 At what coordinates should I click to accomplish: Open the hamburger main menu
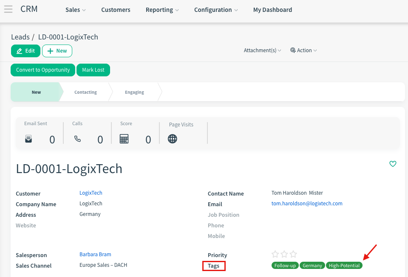tap(8, 9)
